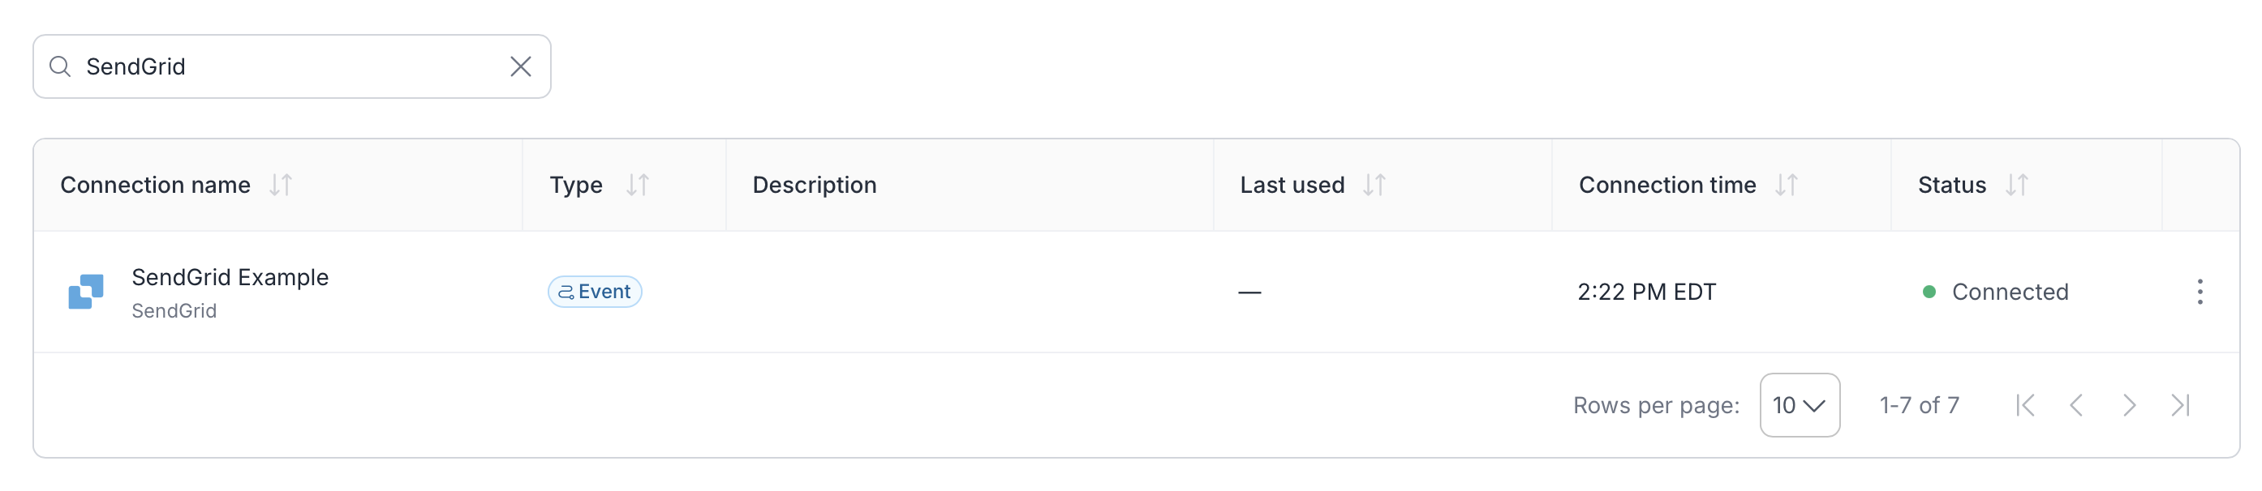Image resolution: width=2262 pixels, height=491 pixels.
Task: Clear the SendGrid search with the X icon
Action: pyautogui.click(x=520, y=66)
